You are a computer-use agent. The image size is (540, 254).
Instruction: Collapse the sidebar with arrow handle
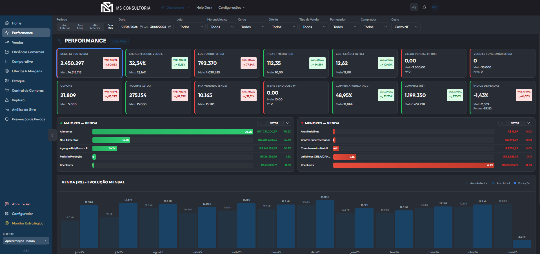coord(52,136)
